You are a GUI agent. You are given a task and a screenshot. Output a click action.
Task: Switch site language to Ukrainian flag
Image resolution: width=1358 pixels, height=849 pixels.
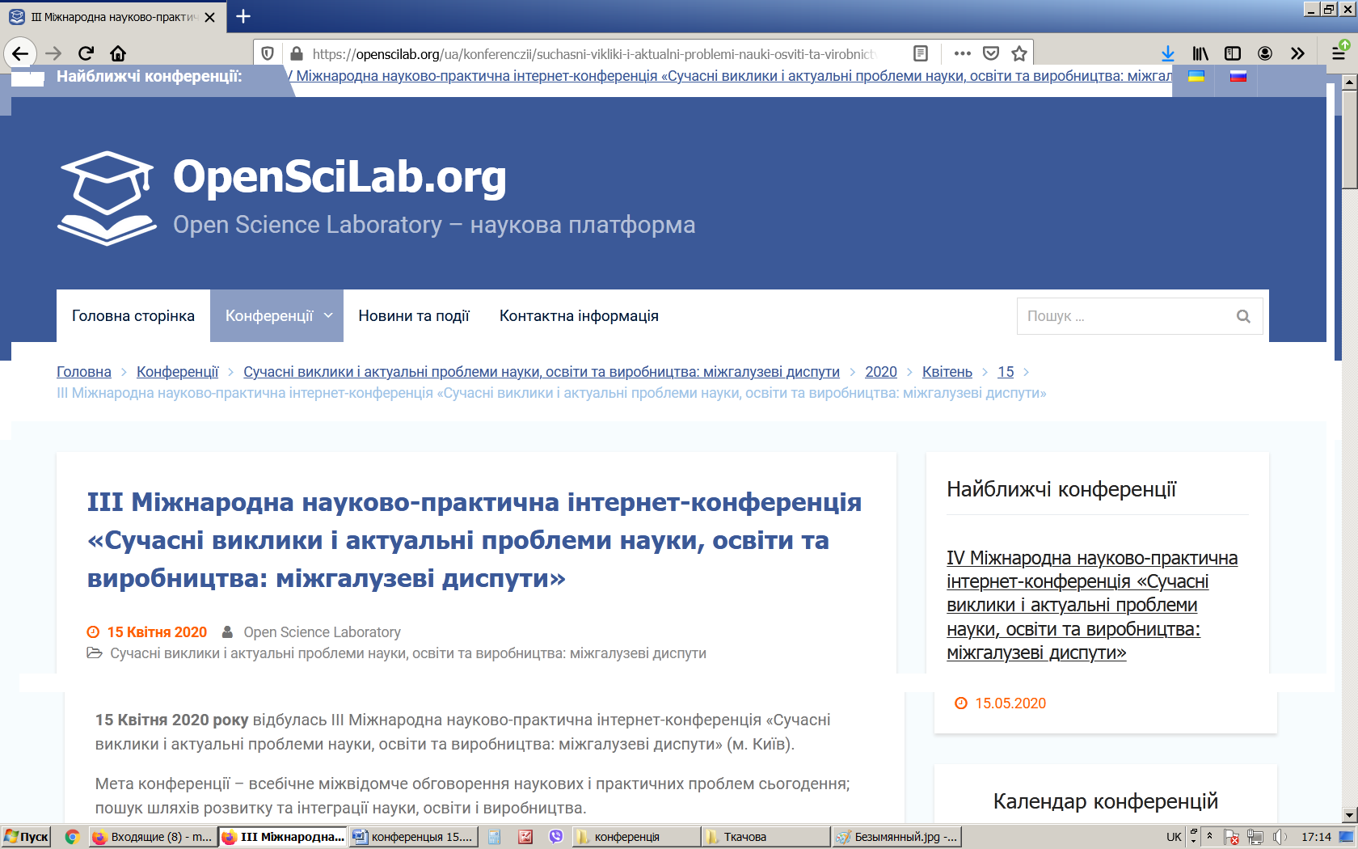click(x=1196, y=77)
